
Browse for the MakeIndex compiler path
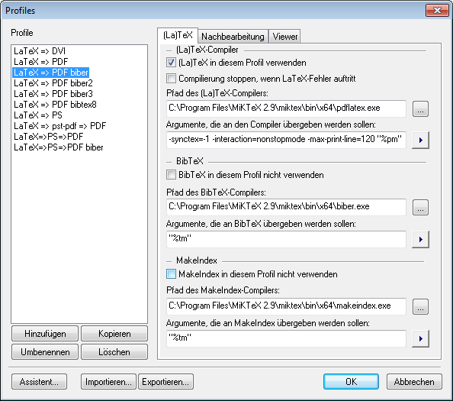coord(420,307)
